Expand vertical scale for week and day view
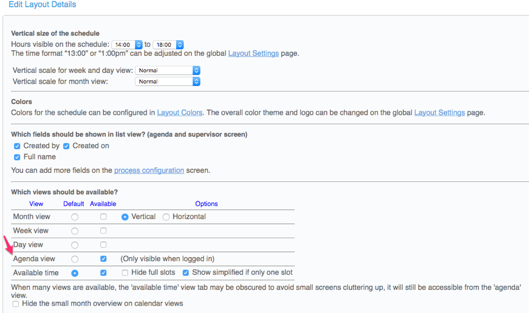Image resolution: width=529 pixels, height=313 pixels. click(168, 71)
